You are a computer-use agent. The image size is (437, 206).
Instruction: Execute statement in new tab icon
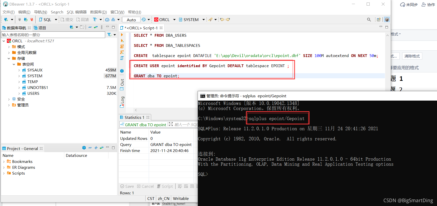point(122,41)
